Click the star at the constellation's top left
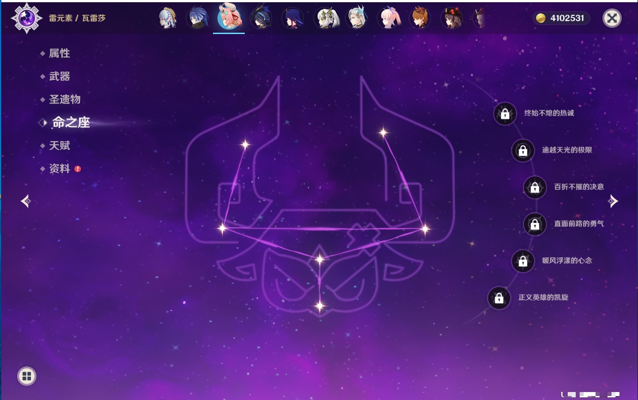 point(245,144)
